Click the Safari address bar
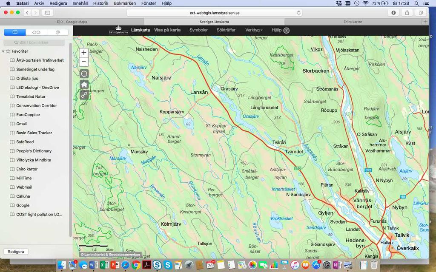The width and height of the screenshot is (436, 272). point(215,13)
